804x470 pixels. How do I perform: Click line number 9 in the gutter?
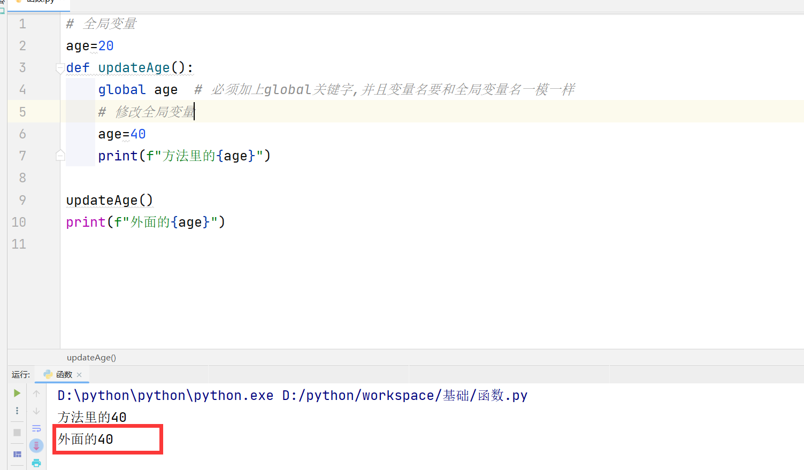(22, 200)
